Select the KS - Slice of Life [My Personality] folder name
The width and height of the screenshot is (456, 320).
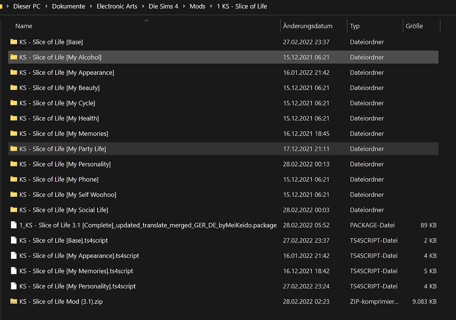65,164
